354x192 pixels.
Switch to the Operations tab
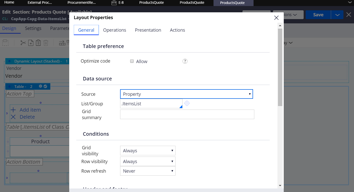coord(115,30)
